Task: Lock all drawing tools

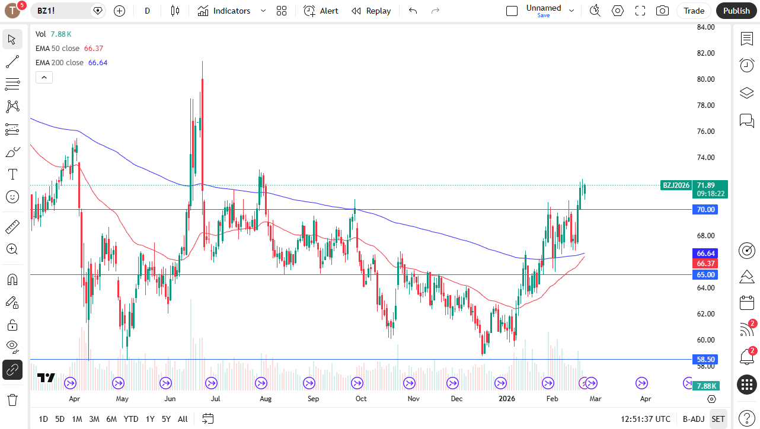Action: (x=12, y=325)
